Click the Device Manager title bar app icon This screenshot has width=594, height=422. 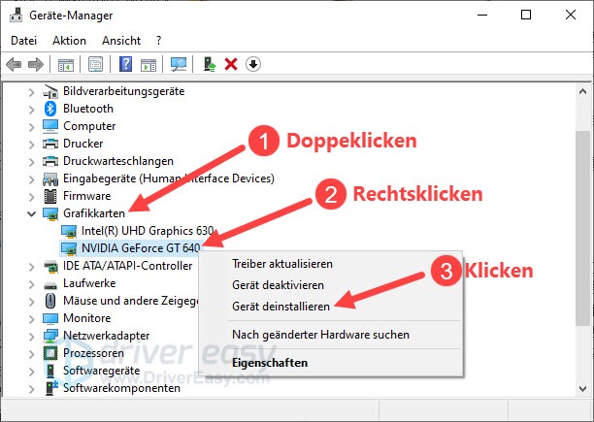click(16, 16)
